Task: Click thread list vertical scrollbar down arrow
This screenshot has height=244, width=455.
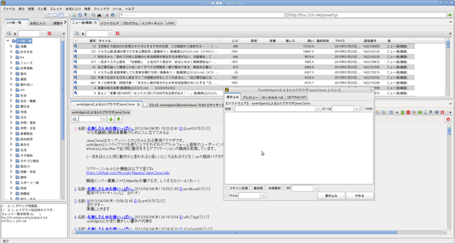Action: click(x=448, y=95)
